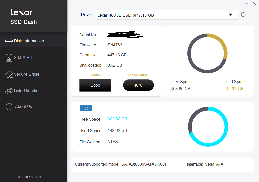This screenshot has width=259, height=182.
Task: Click the SSD Dash title text
Action: coord(24,22)
